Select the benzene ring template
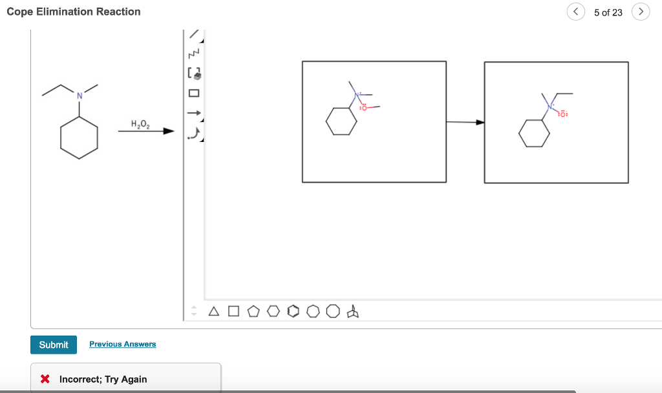 (294, 311)
